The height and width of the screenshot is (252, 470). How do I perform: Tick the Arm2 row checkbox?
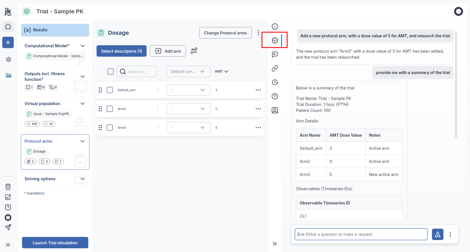(x=110, y=109)
